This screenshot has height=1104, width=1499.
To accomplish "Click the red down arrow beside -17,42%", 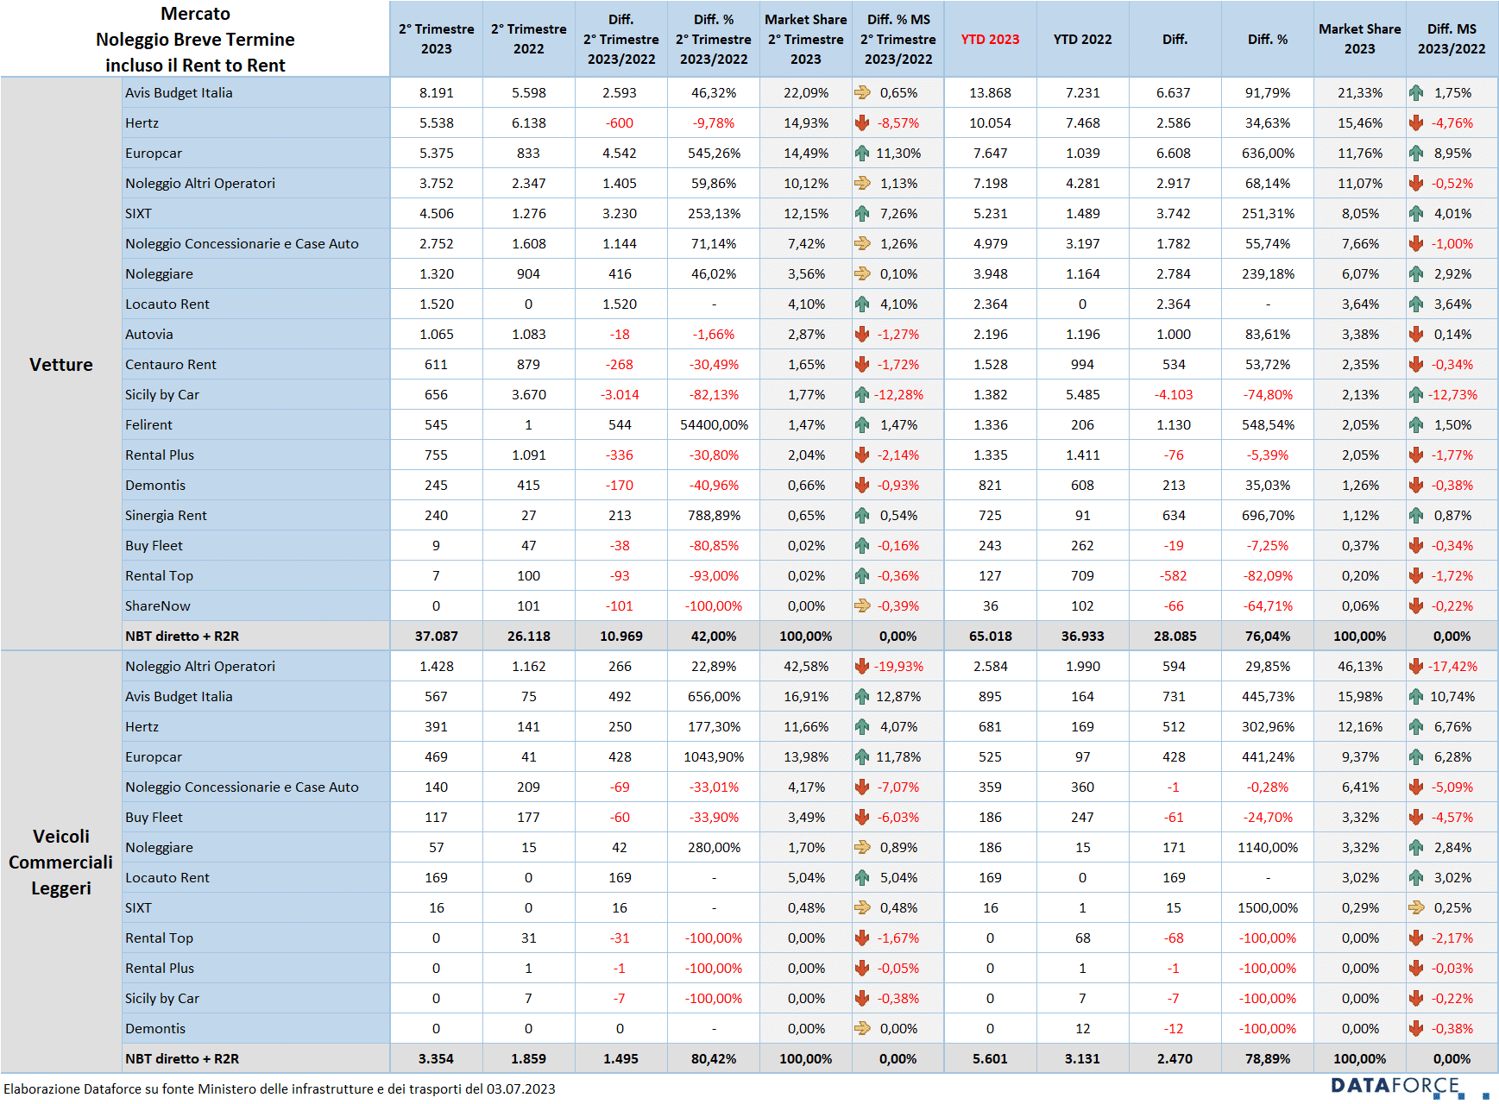I will [1416, 666].
